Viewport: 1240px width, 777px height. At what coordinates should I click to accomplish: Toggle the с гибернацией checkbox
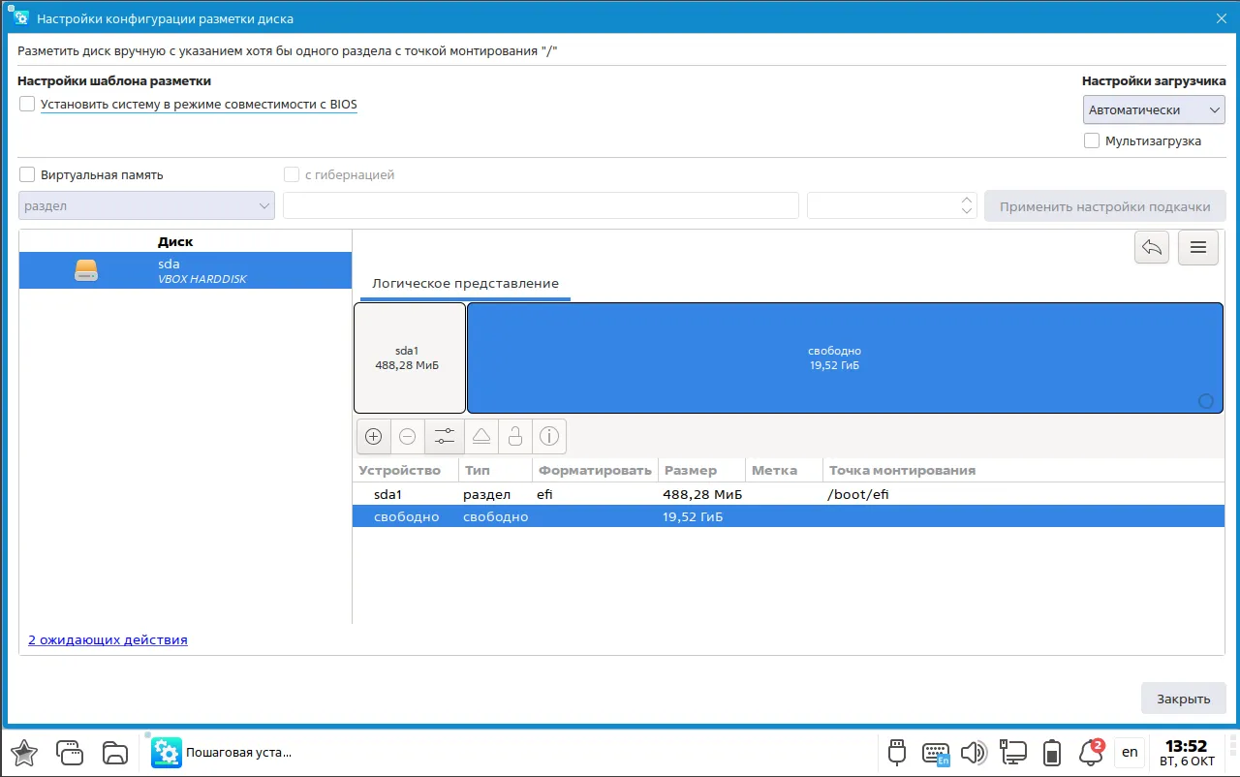292,175
